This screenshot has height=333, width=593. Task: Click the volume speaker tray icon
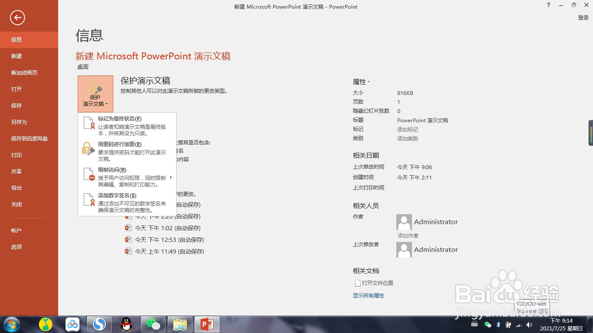point(529,325)
